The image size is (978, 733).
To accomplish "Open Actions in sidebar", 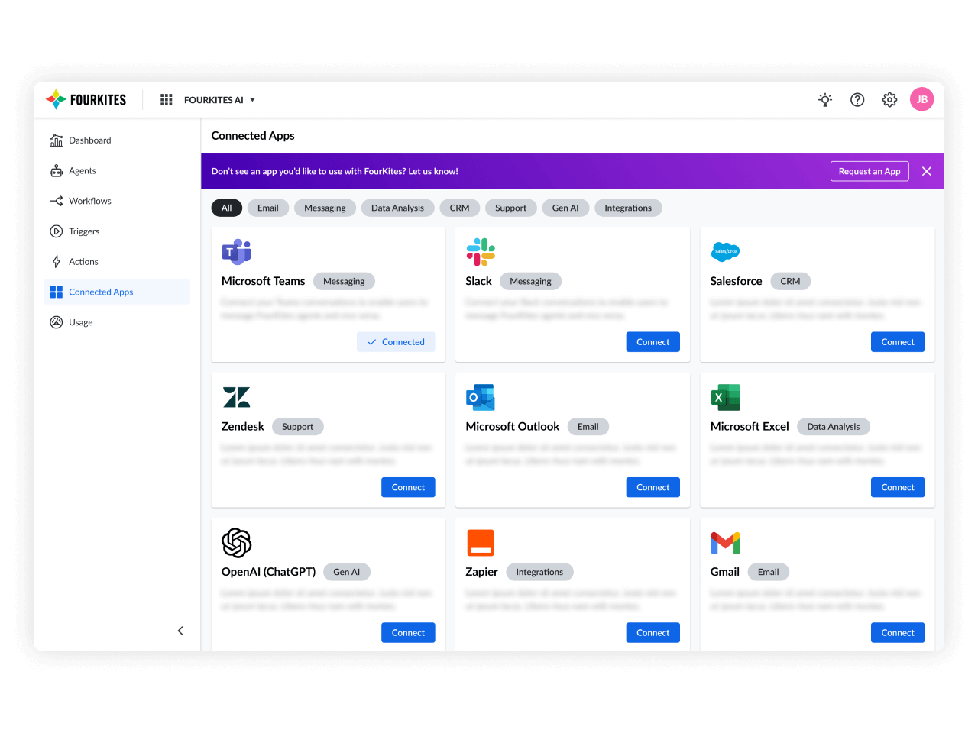I will click(117, 262).
